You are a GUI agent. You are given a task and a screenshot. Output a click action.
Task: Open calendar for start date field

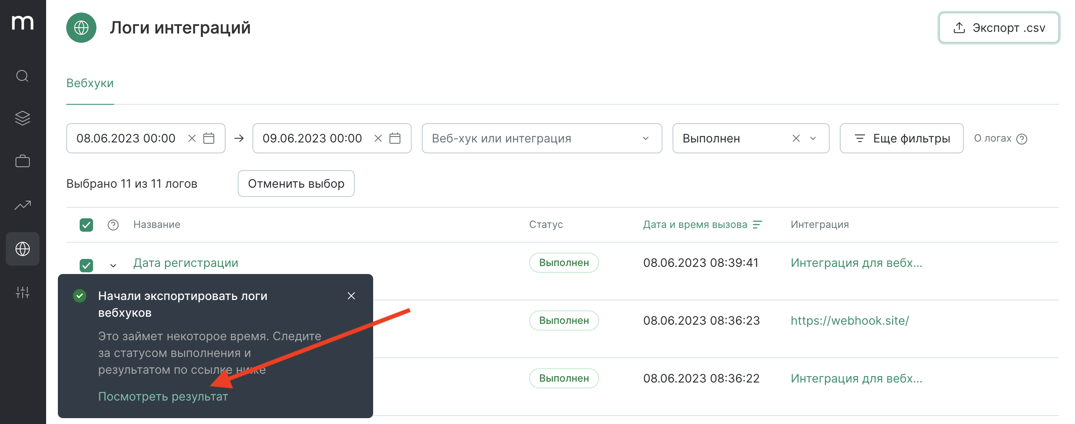point(209,138)
